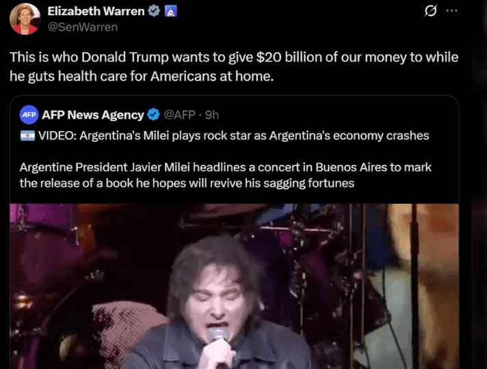Click the round AFP logo avatar
This screenshot has width=487, height=369.
[29, 115]
